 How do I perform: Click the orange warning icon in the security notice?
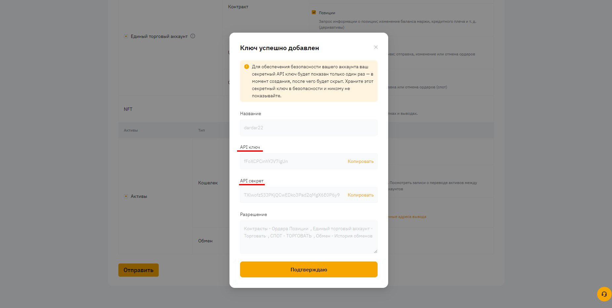pyautogui.click(x=246, y=67)
